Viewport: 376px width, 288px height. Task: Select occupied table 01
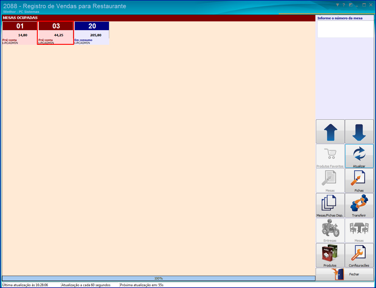coord(20,33)
